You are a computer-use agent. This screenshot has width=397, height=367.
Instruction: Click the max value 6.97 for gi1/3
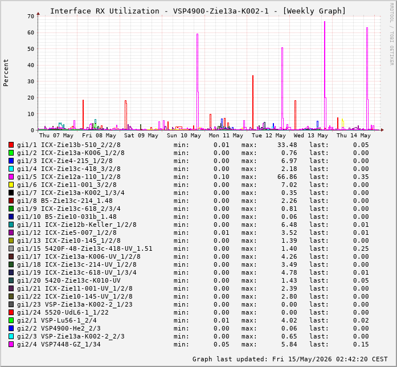tap(289, 161)
